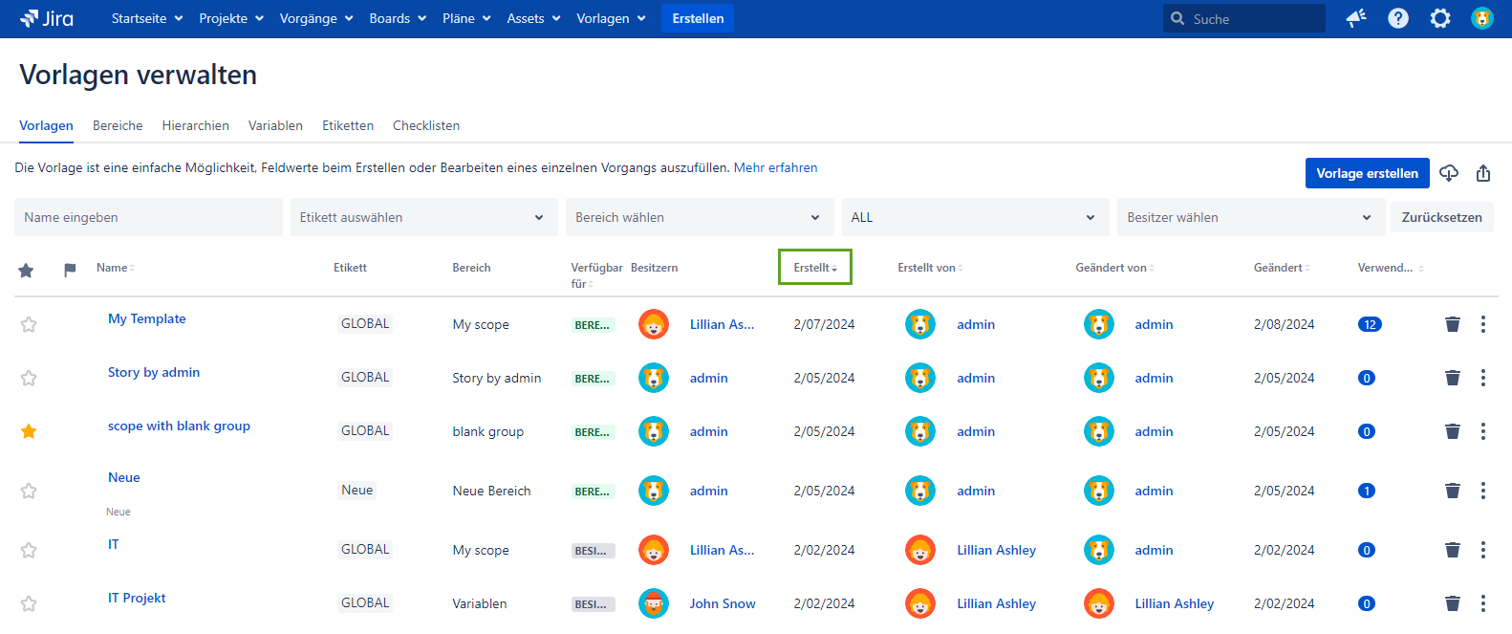Open the settings gear icon
Image resolution: width=1512 pixels, height=634 pixels.
(1439, 18)
